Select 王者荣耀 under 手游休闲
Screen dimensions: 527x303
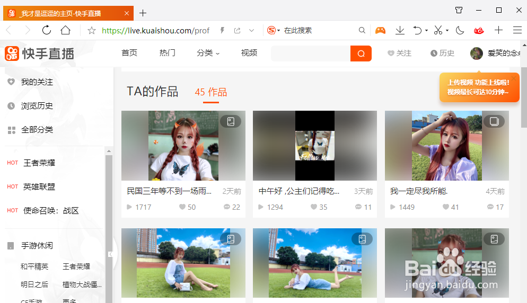(76, 266)
